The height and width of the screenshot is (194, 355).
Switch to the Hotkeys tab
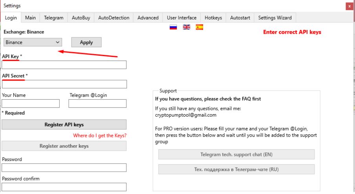point(213,18)
